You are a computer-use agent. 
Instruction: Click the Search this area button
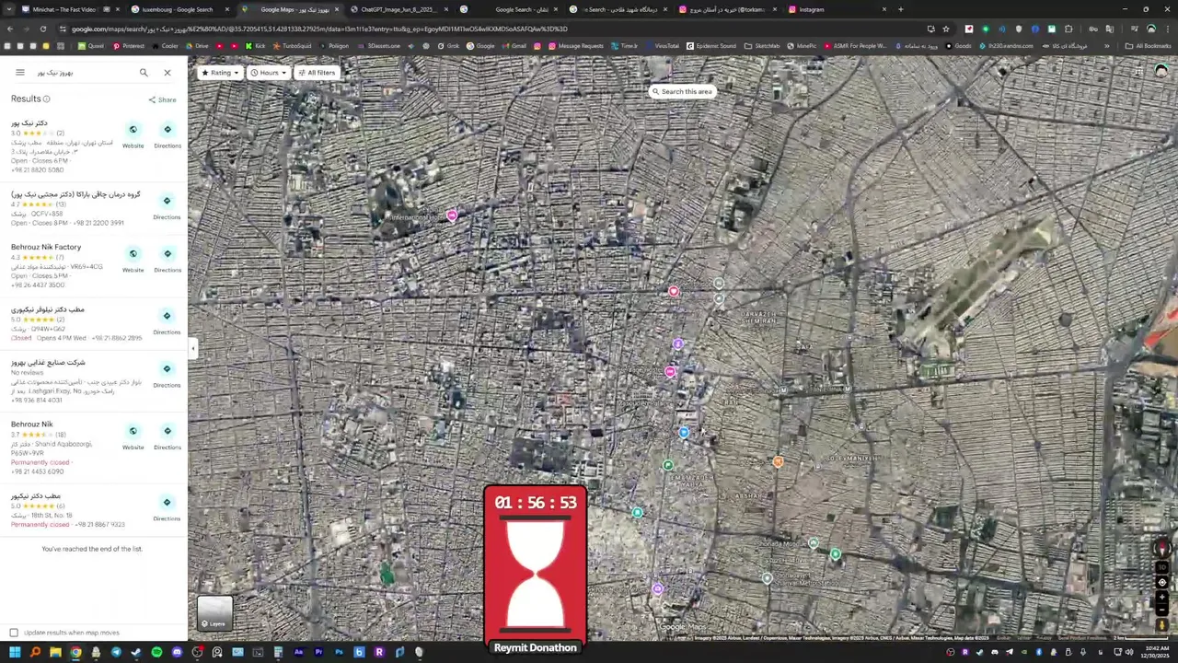point(682,91)
